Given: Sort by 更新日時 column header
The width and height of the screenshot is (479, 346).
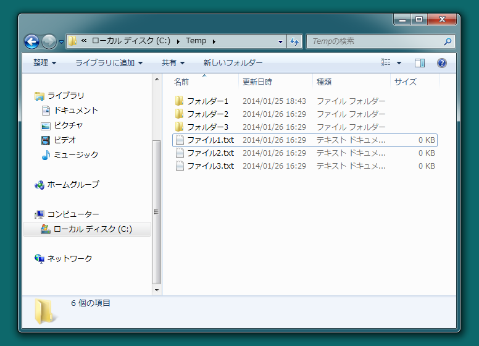Looking at the screenshot, I should tap(275, 82).
